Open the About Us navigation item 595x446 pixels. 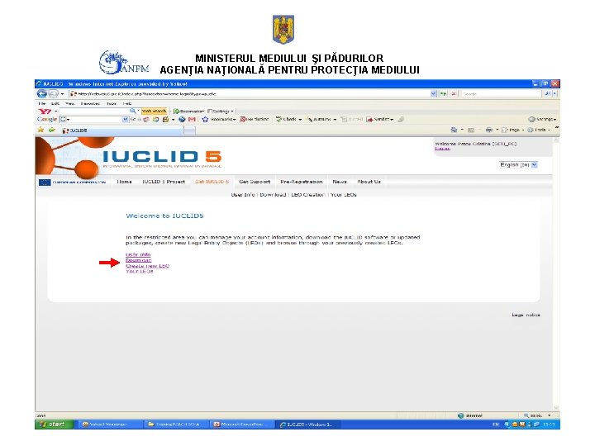(369, 182)
